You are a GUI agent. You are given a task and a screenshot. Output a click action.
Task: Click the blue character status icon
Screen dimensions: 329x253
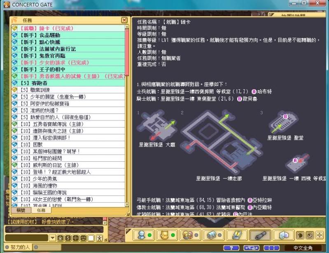[x=142, y=235]
